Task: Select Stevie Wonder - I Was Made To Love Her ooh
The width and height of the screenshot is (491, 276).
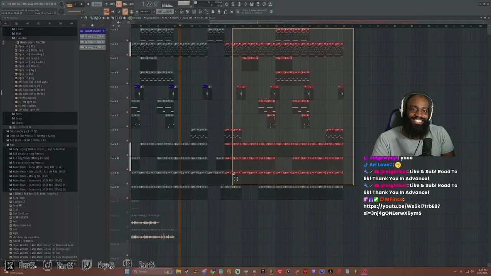Action: tap(36, 253)
